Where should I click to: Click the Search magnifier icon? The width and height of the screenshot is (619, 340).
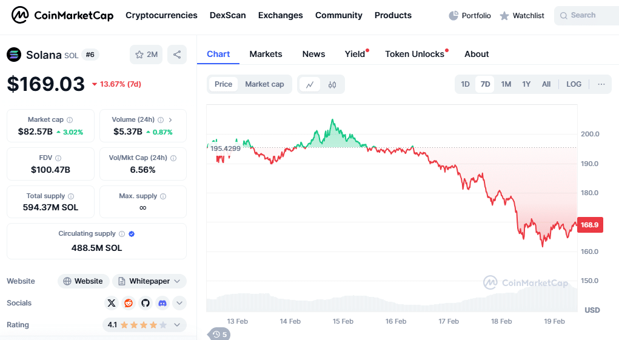click(x=564, y=16)
